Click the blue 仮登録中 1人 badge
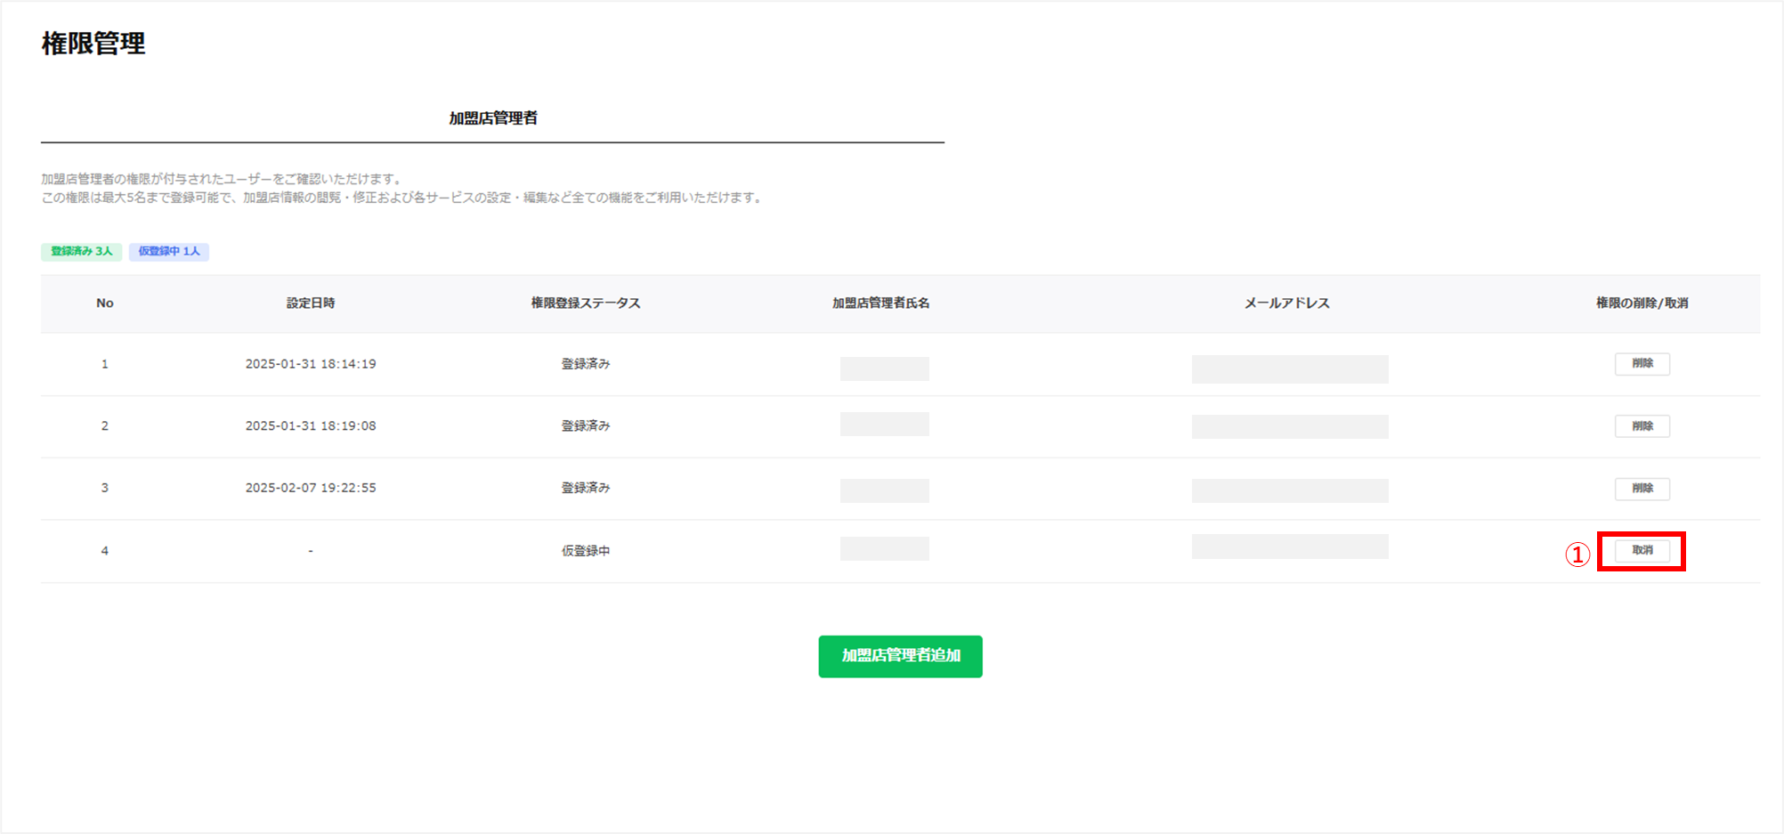Viewport: 1784px width, 834px height. [169, 252]
